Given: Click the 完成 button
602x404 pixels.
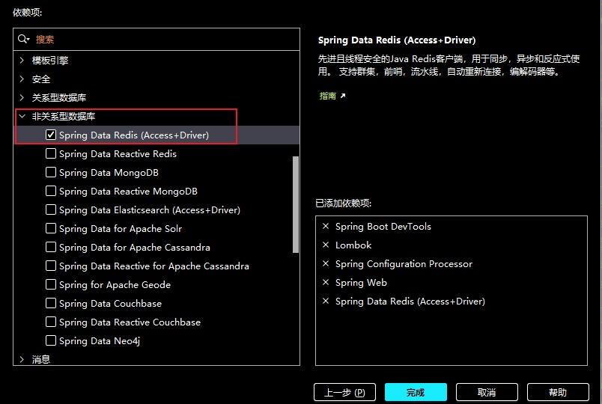Looking at the screenshot, I should [x=416, y=392].
